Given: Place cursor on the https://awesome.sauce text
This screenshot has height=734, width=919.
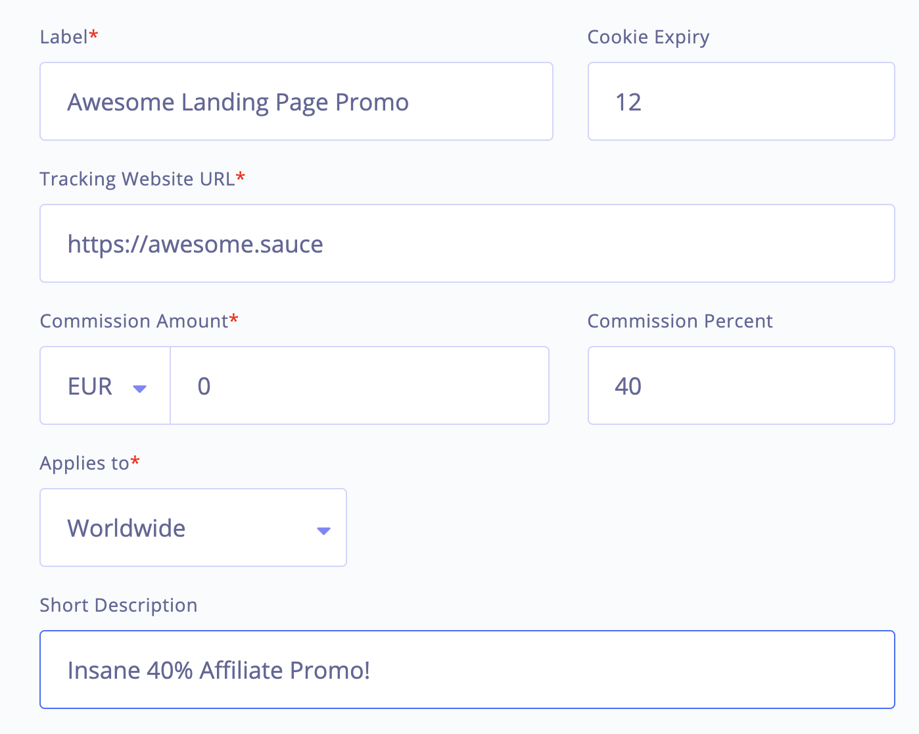Looking at the screenshot, I should coord(195,245).
